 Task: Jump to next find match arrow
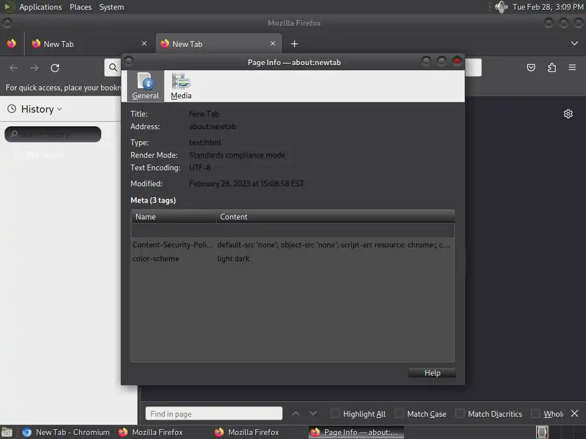coord(313,414)
